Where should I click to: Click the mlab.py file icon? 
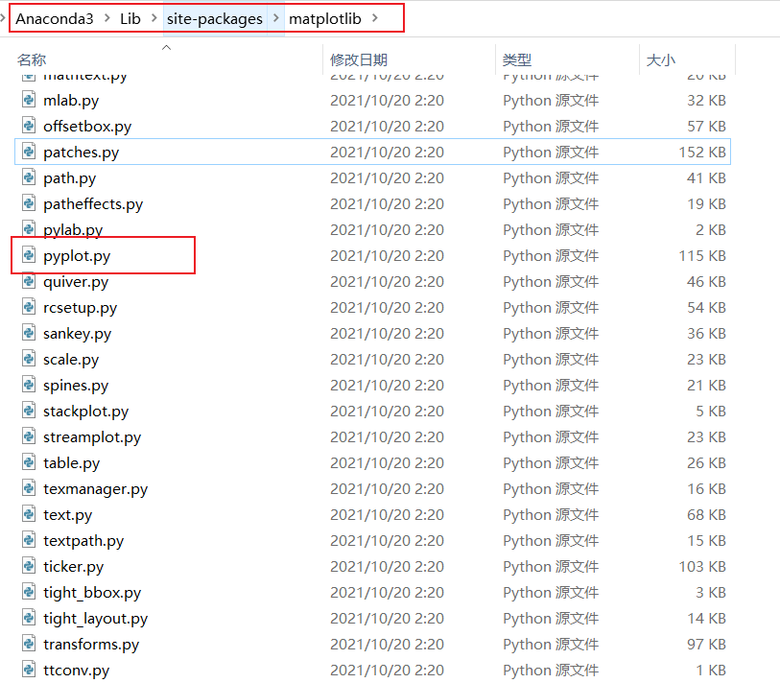click(x=29, y=100)
